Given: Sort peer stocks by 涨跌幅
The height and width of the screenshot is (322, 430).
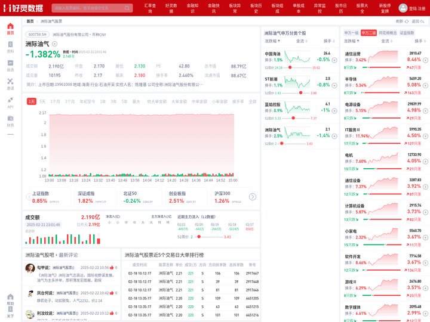Looking at the screenshot, I should point(272,41).
